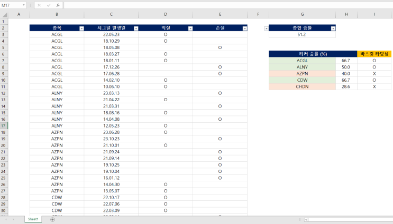Select column D header
Screen dimensions: 393x224
tap(166, 14)
